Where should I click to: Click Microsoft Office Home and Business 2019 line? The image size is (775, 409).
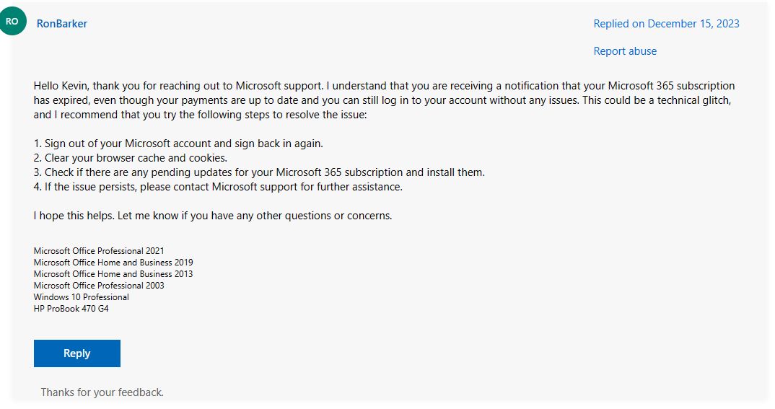[x=113, y=263]
